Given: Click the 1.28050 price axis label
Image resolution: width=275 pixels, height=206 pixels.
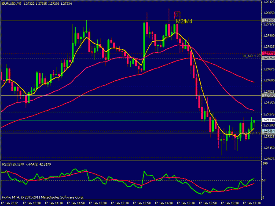Looking at the screenshot, I should [x=269, y=13].
